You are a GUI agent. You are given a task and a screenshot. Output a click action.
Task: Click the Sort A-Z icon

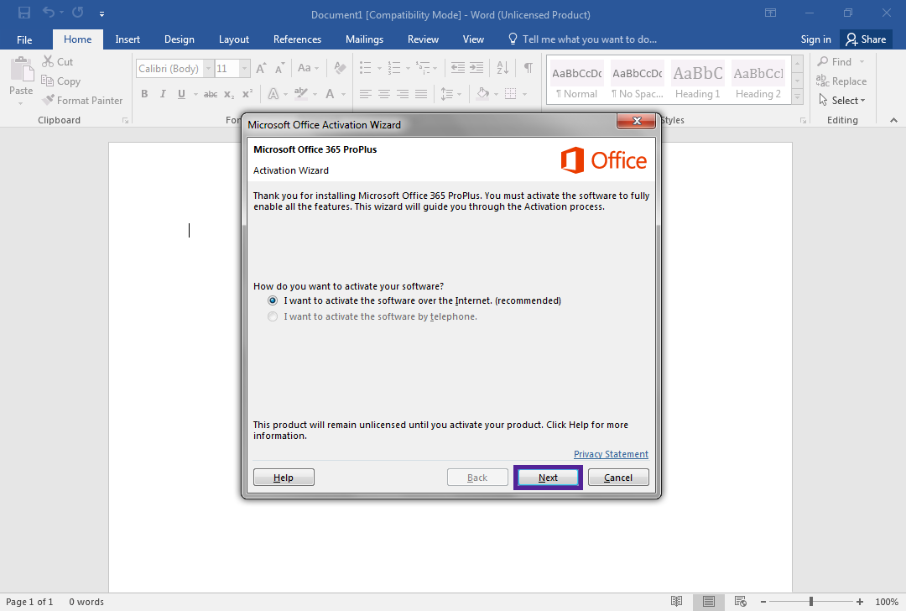click(x=502, y=68)
